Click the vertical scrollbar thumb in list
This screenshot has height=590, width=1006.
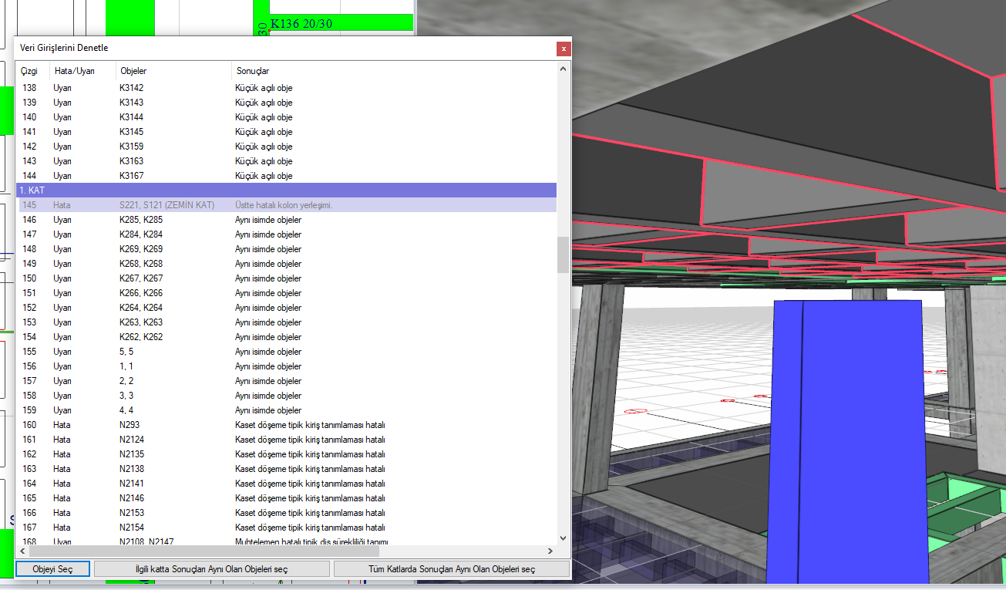coord(563,255)
